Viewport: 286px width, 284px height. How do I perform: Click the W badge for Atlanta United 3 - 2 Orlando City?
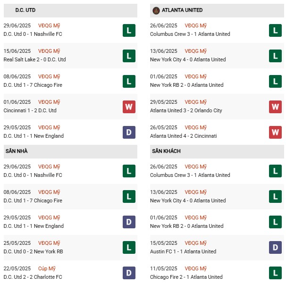[275, 107]
